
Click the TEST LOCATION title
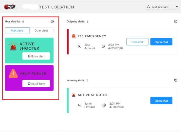(57, 7)
